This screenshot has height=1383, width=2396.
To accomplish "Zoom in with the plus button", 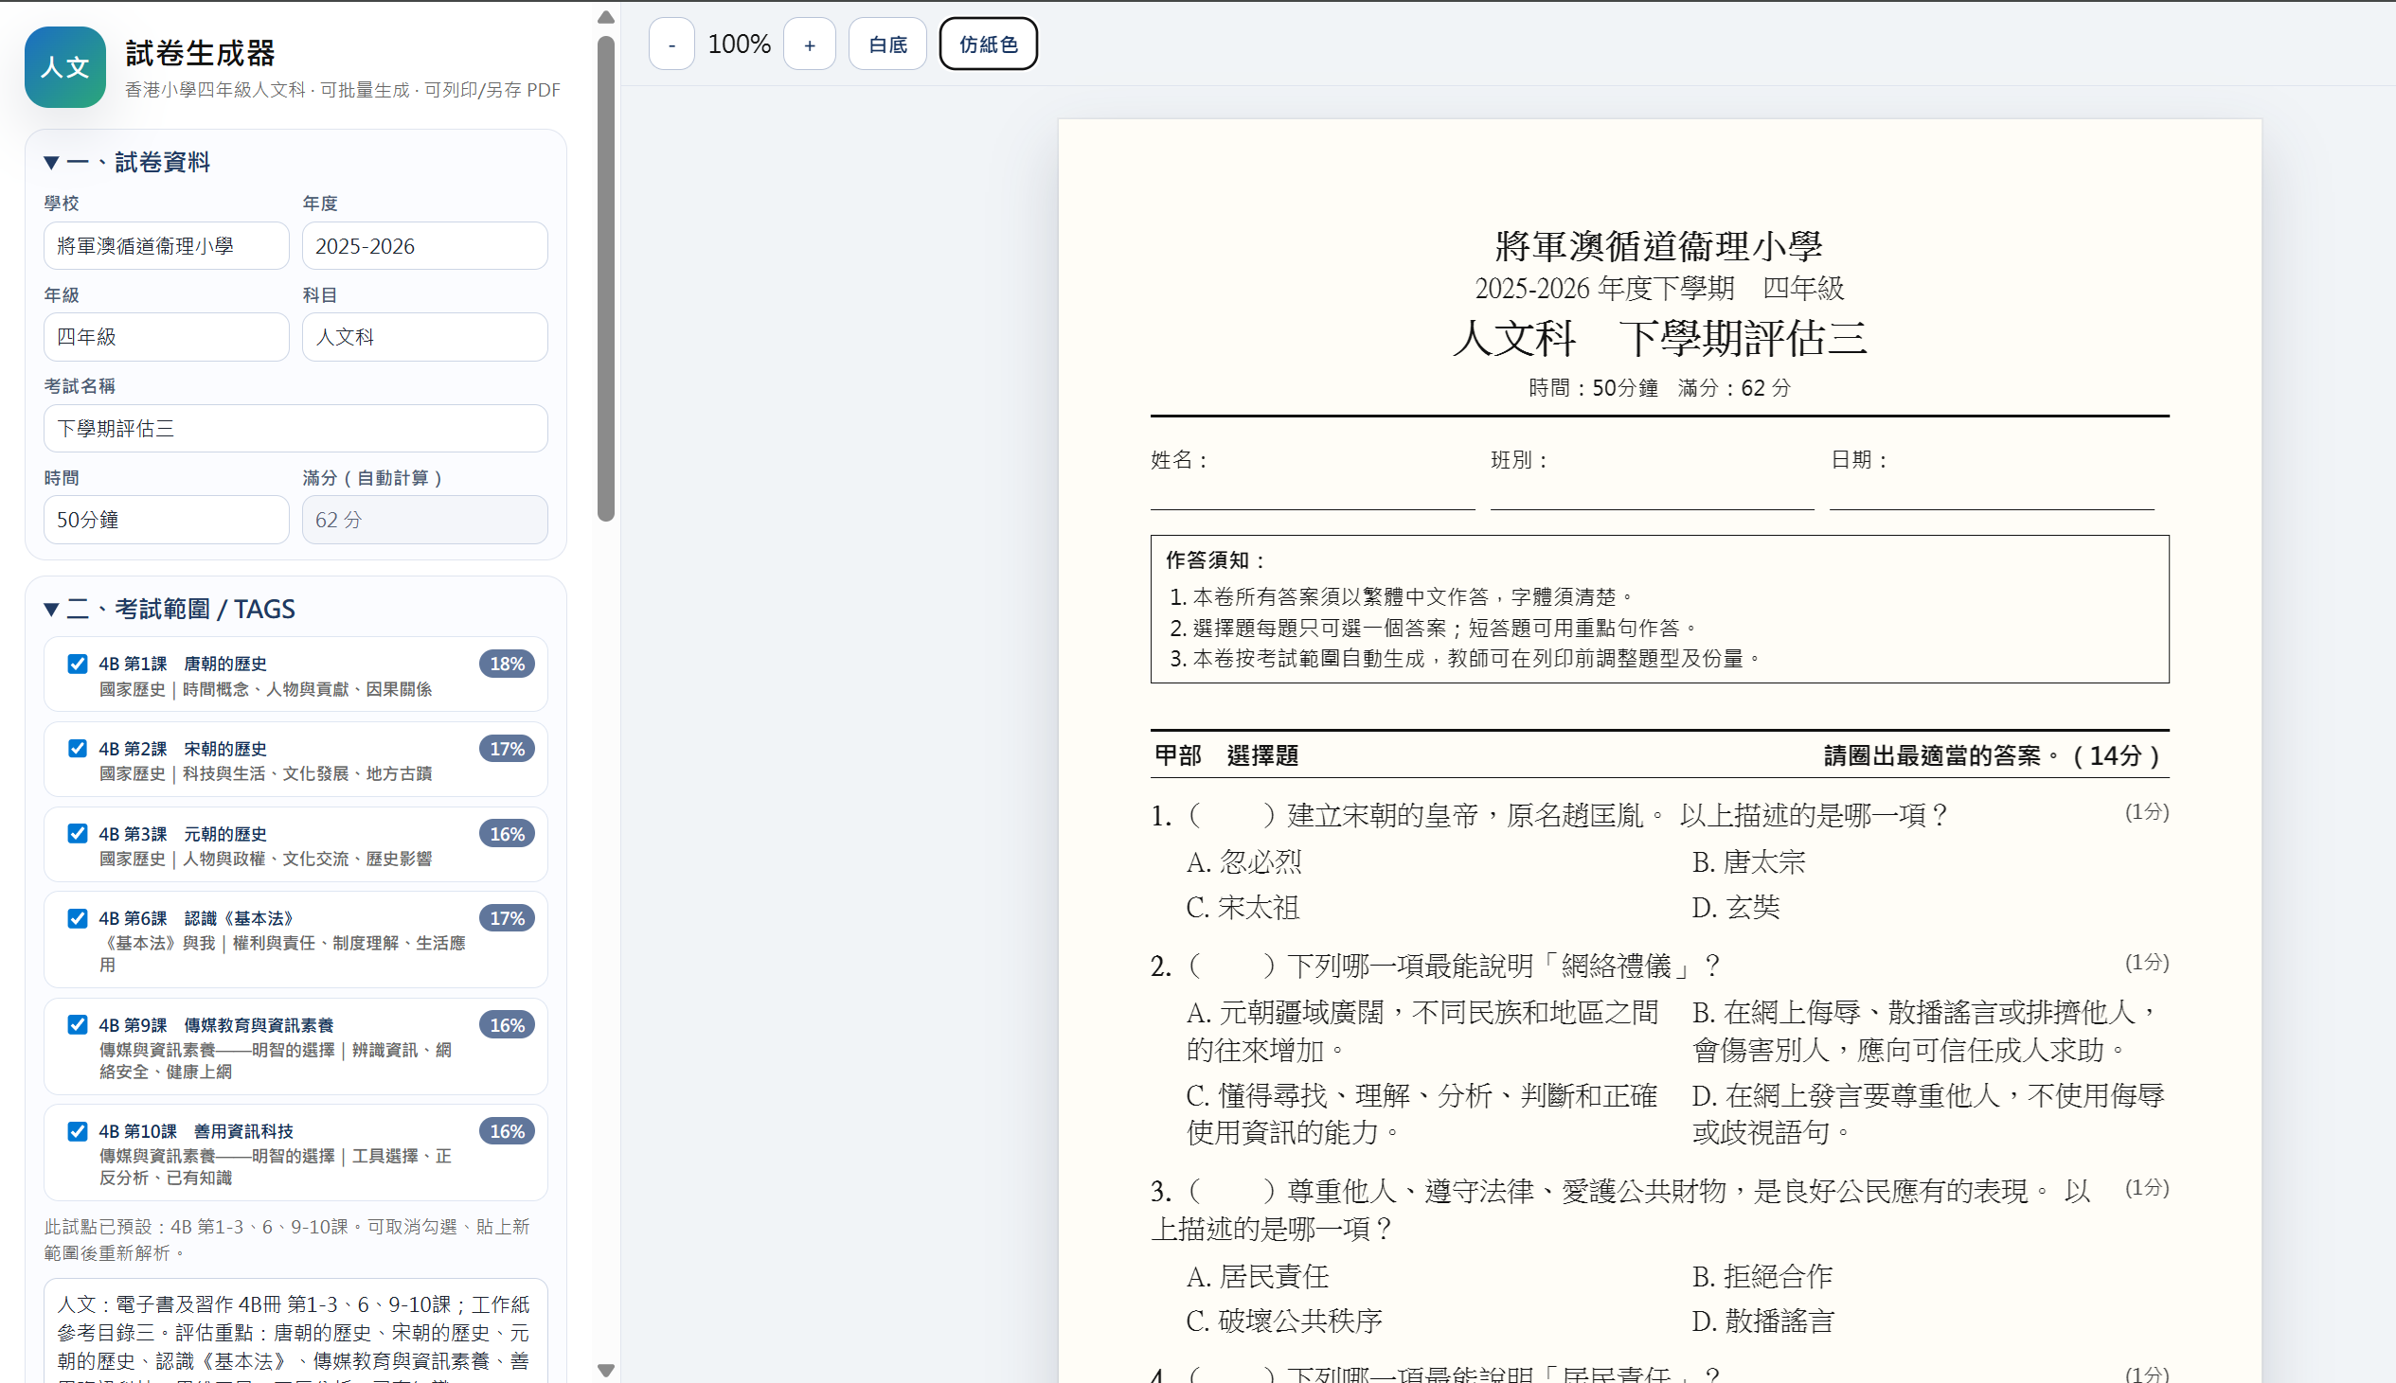I will click(x=810, y=44).
